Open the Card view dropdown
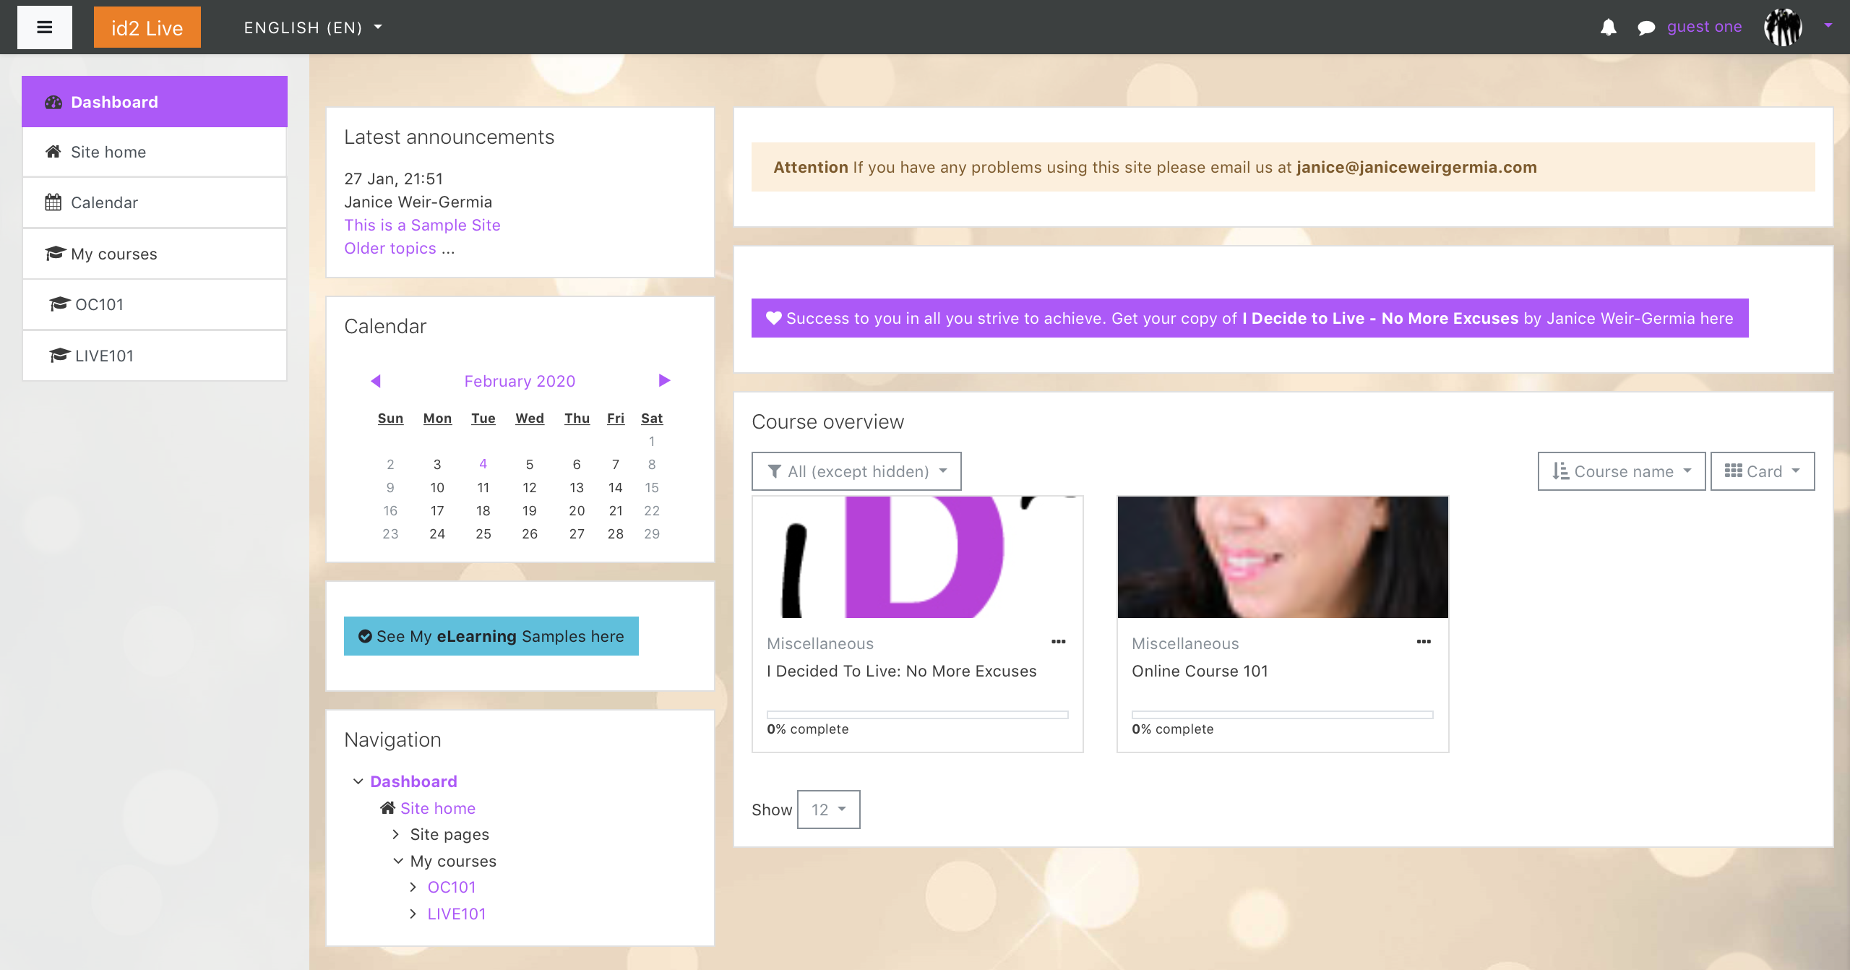This screenshot has width=1850, height=970. [x=1763, y=471]
